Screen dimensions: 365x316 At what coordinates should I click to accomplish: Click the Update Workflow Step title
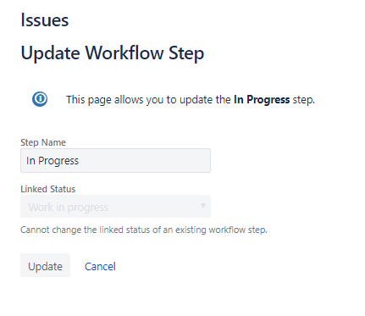tap(113, 53)
